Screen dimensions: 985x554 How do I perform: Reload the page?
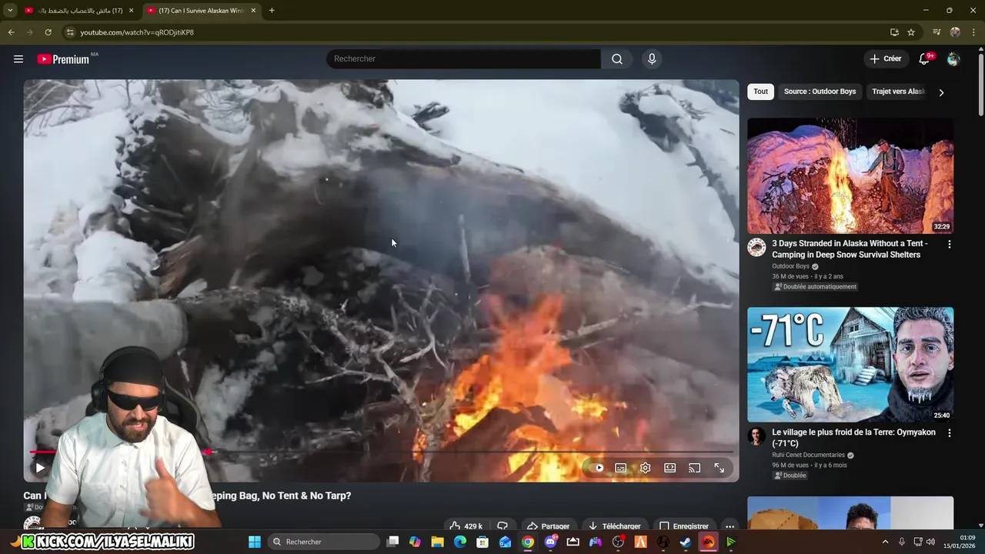coord(48,32)
